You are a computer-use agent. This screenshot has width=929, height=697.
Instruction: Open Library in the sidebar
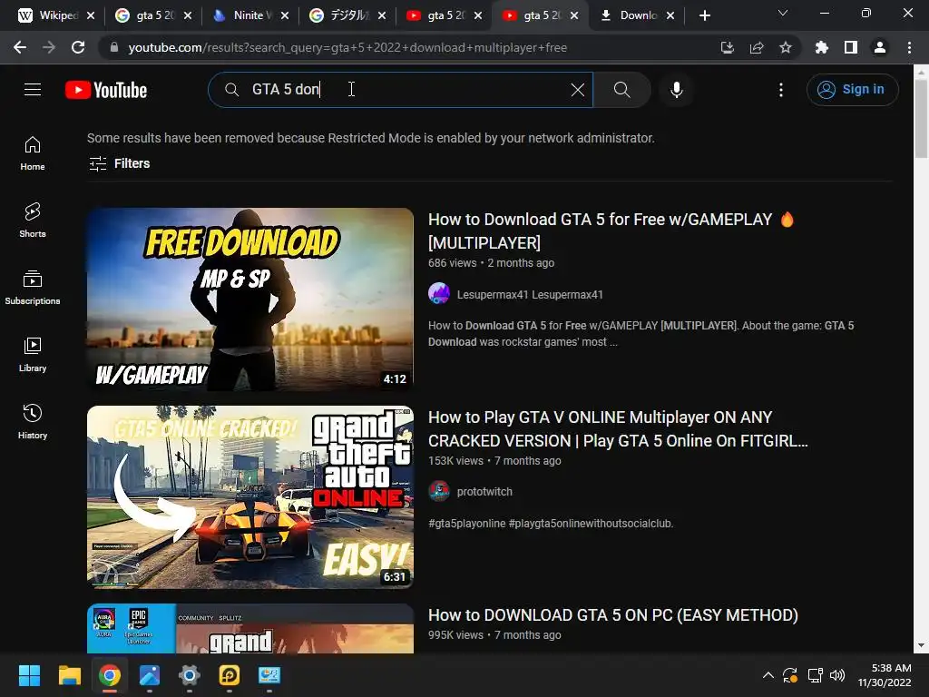point(33,355)
